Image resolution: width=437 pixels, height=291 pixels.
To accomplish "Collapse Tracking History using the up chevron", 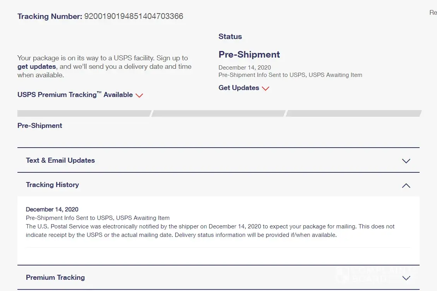I will (x=406, y=185).
